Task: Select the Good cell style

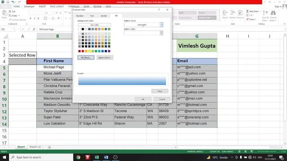Action: pos(207,13)
